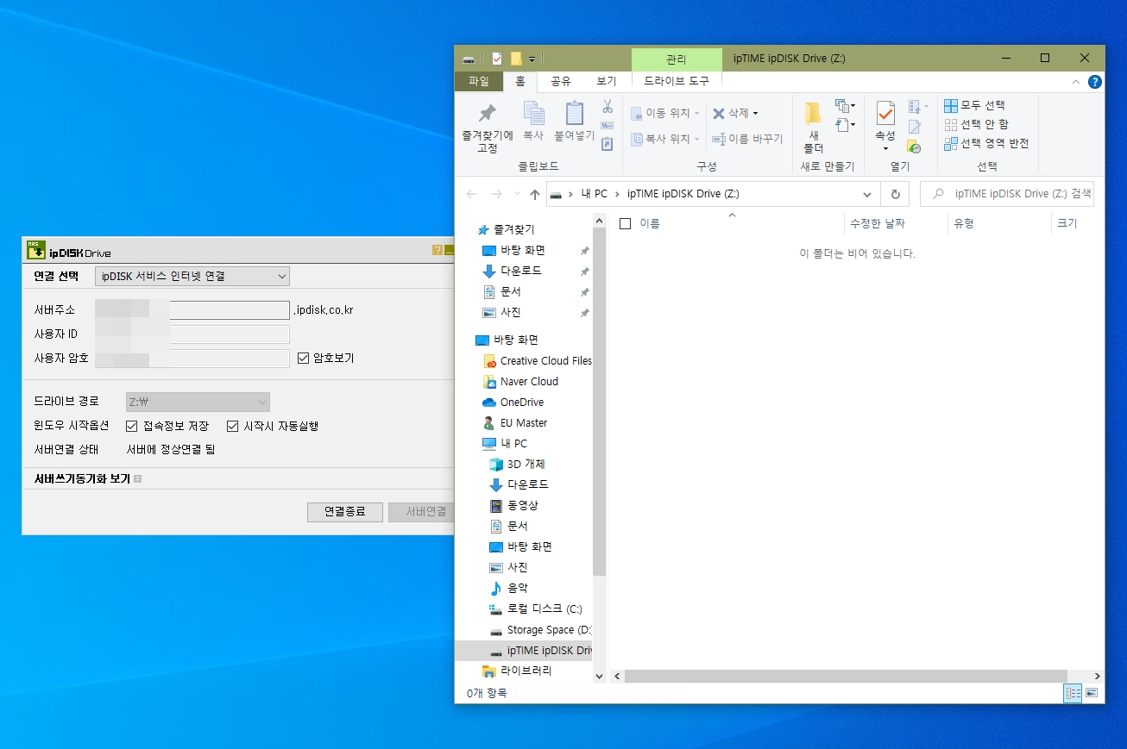Viewport: 1127px width, 749px height.
Task: Click 이름 바꾸기 rename in ribbon
Action: click(747, 139)
